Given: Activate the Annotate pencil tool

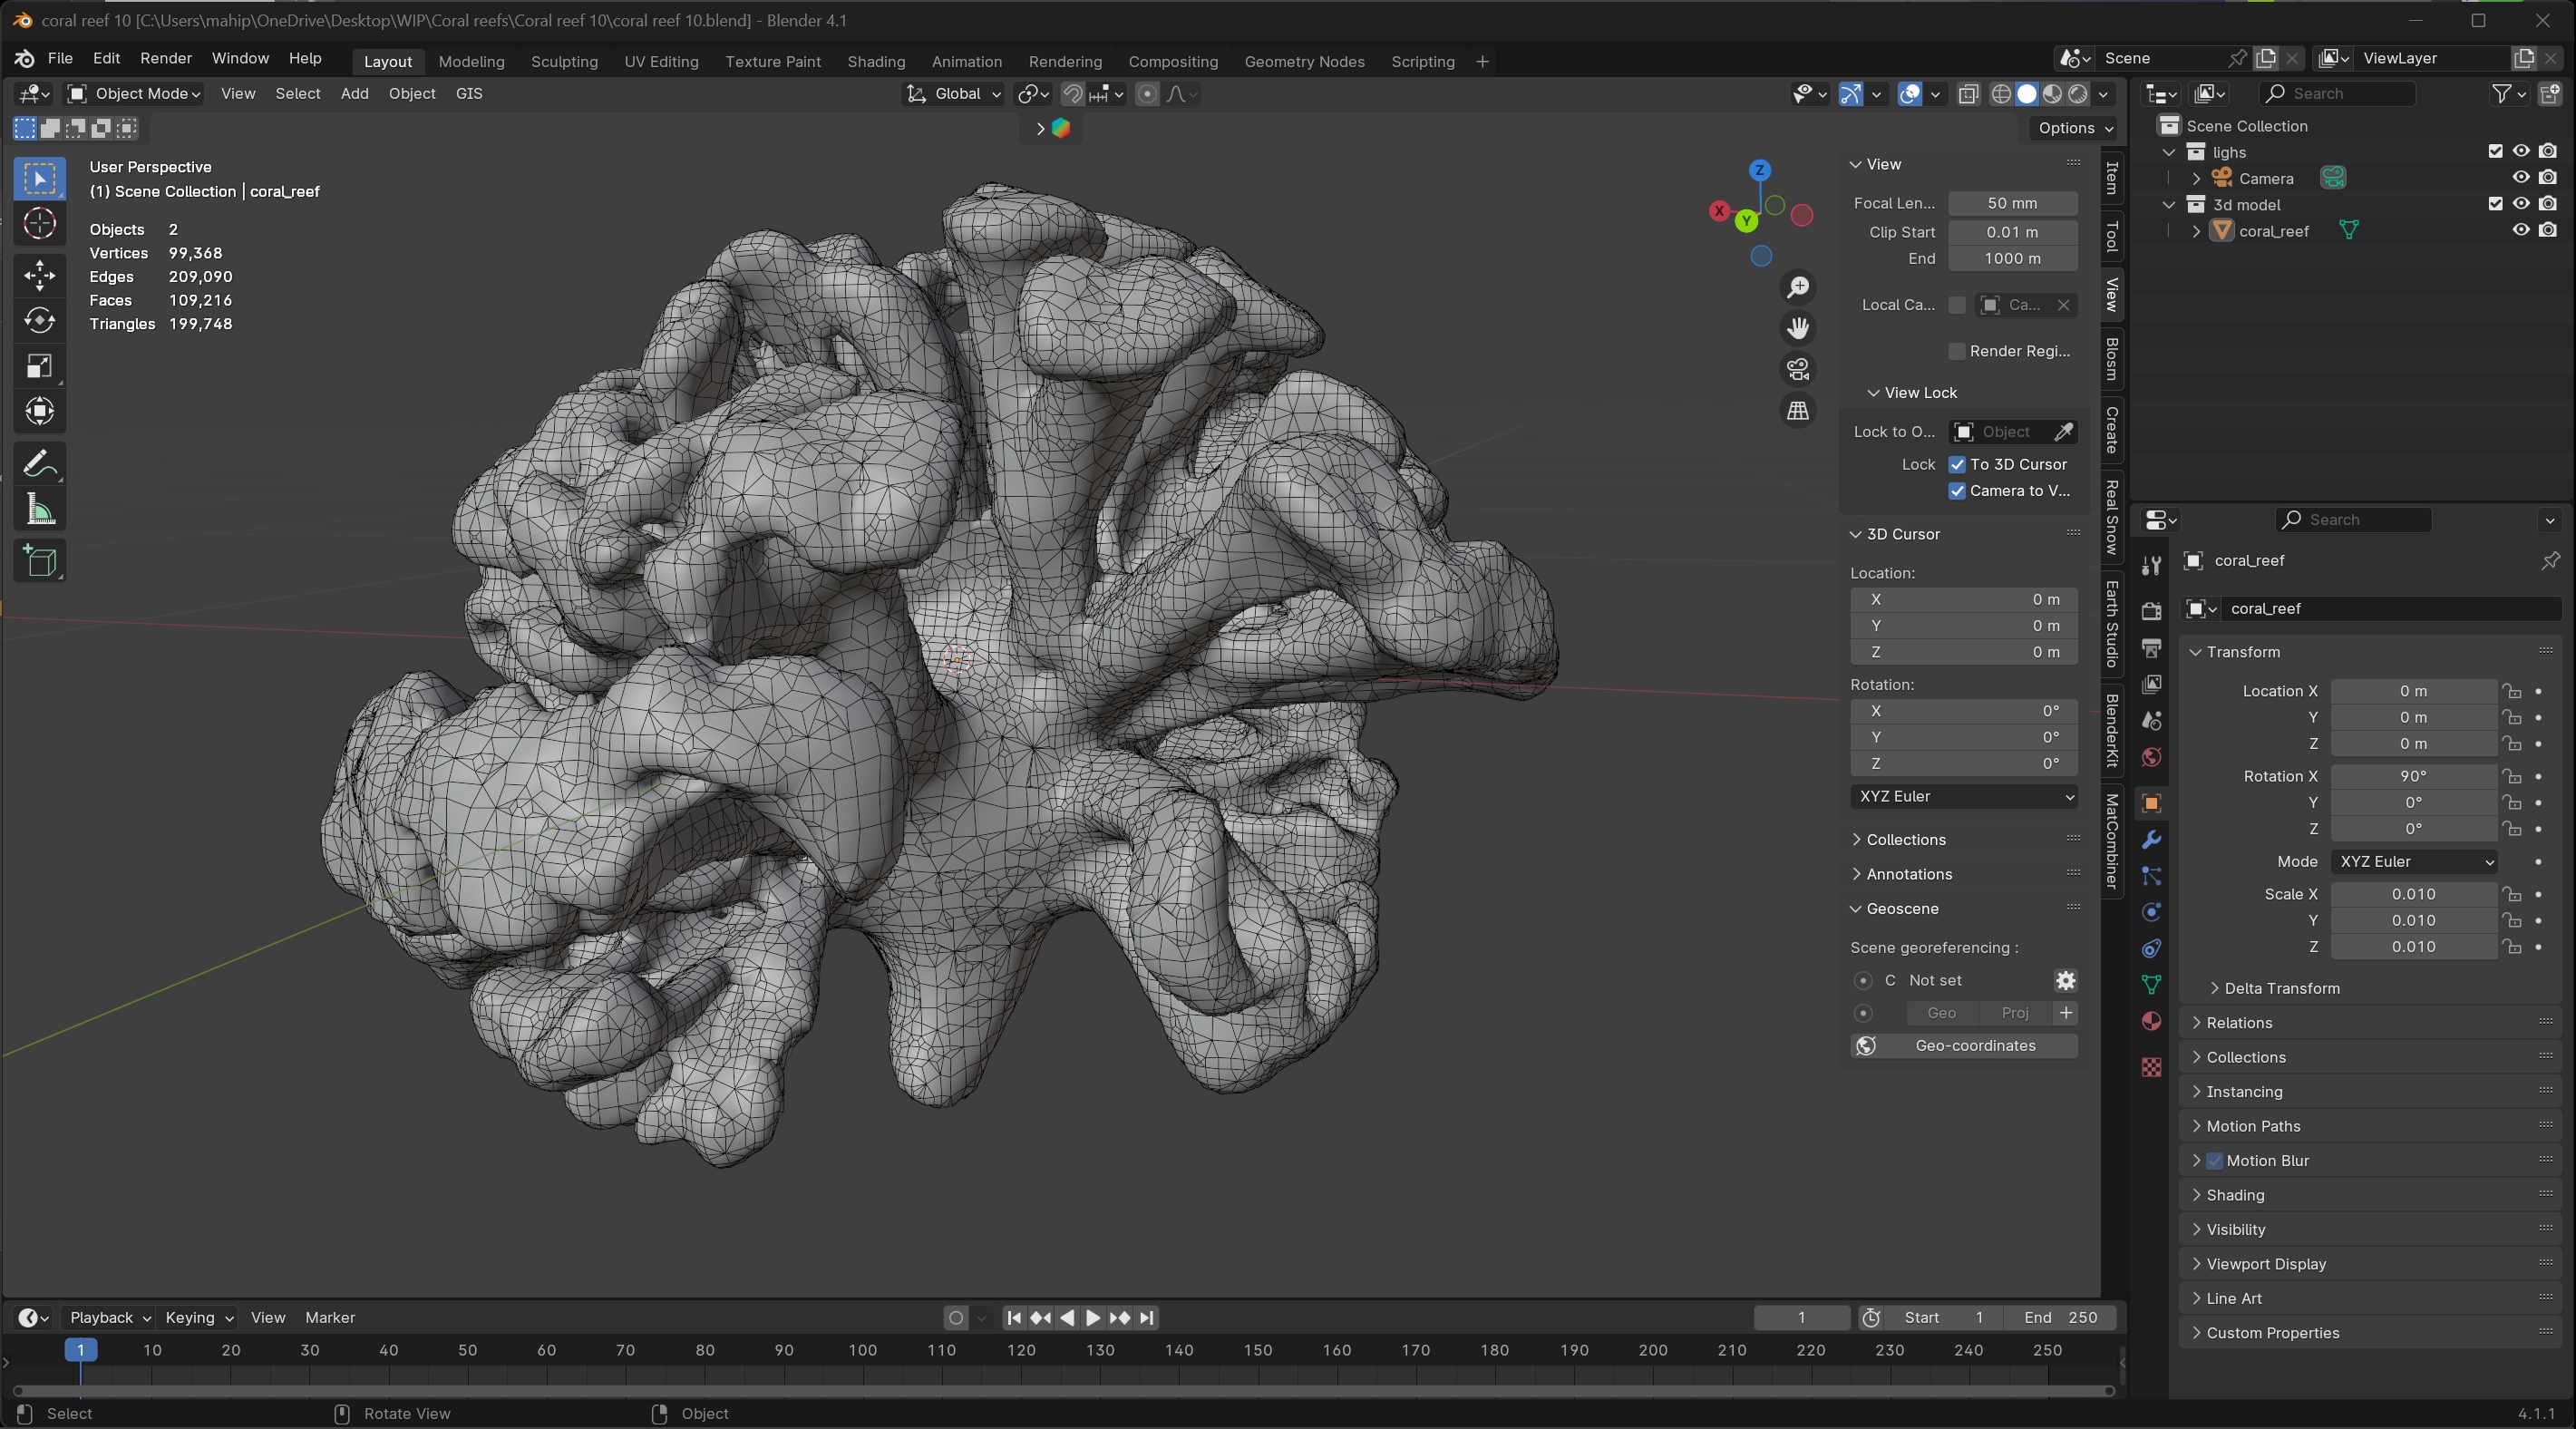Looking at the screenshot, I should [39, 464].
